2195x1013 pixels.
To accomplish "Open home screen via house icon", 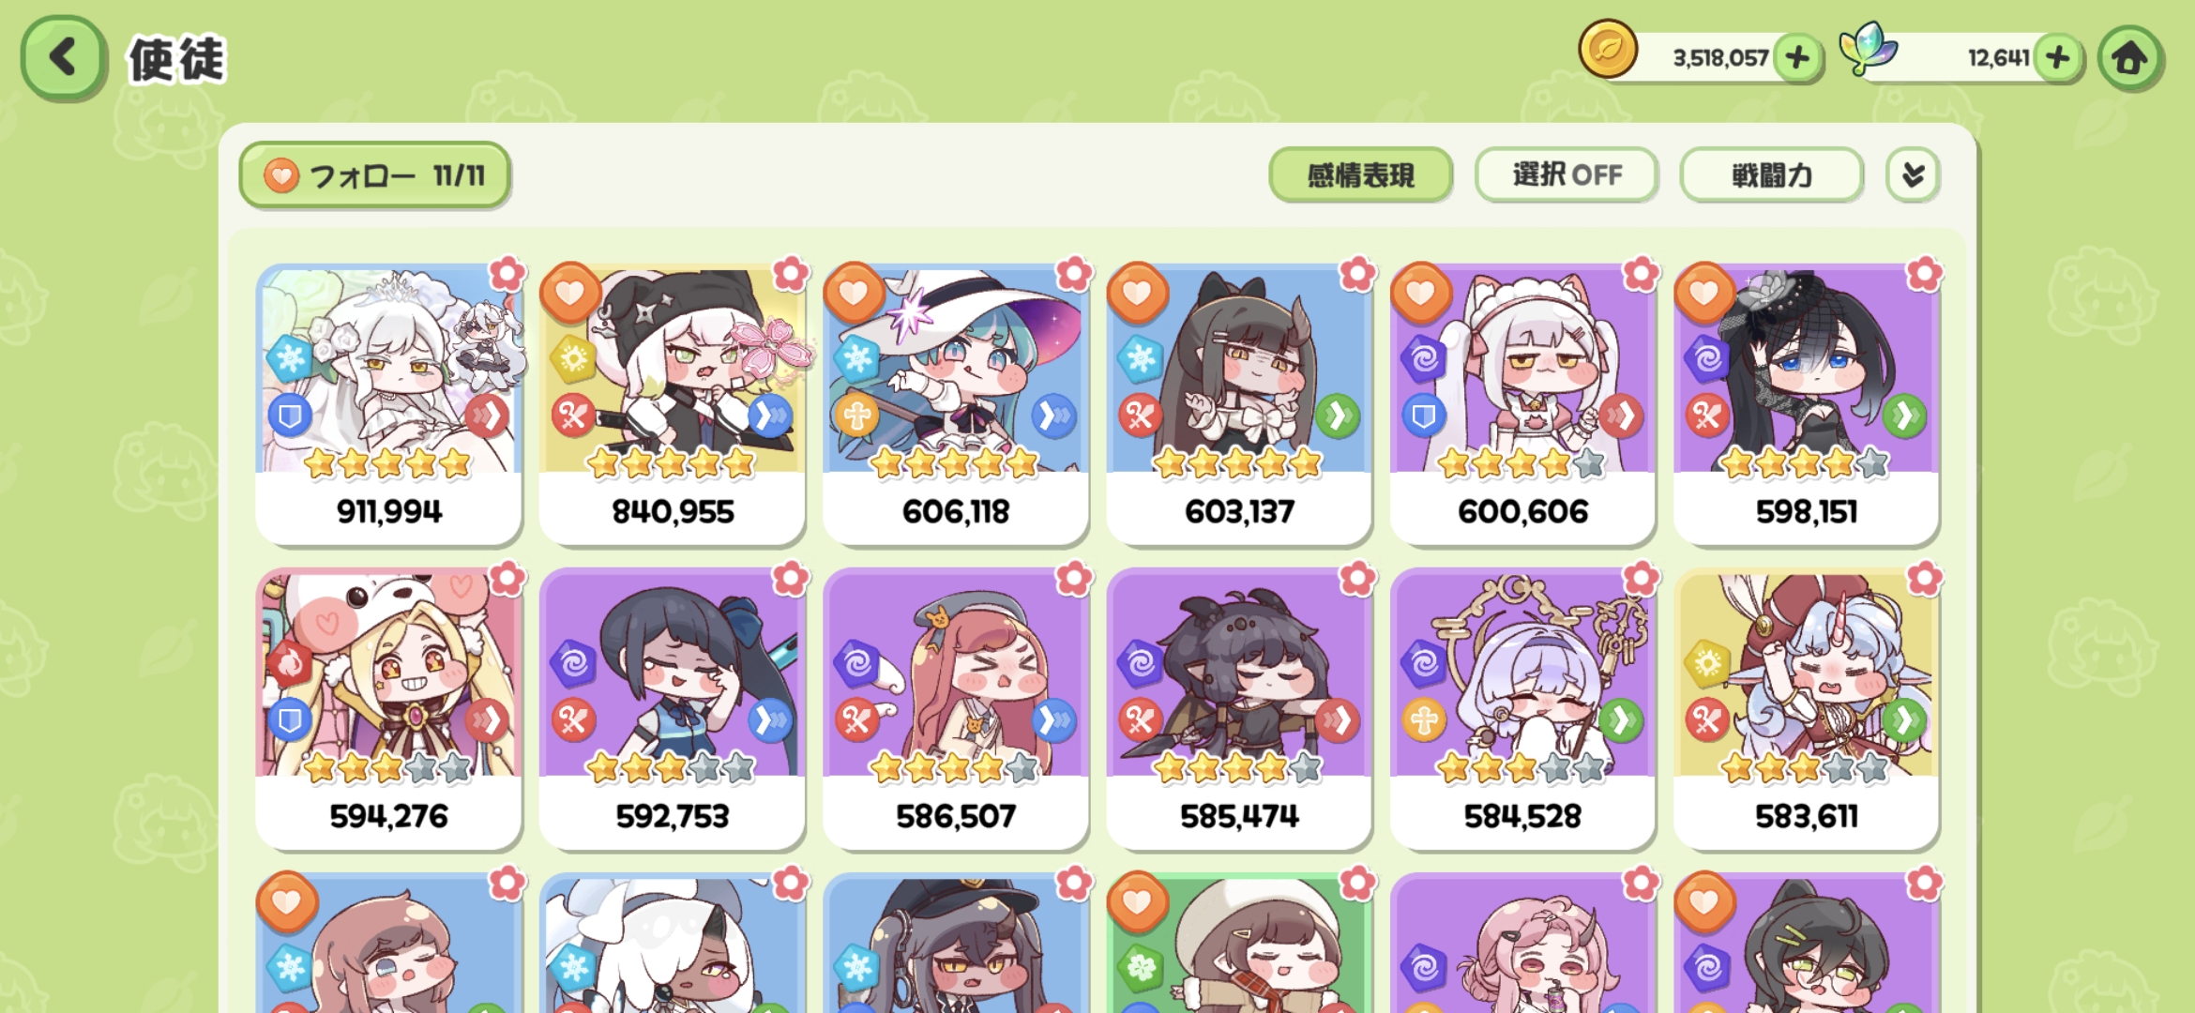I will point(2129,58).
